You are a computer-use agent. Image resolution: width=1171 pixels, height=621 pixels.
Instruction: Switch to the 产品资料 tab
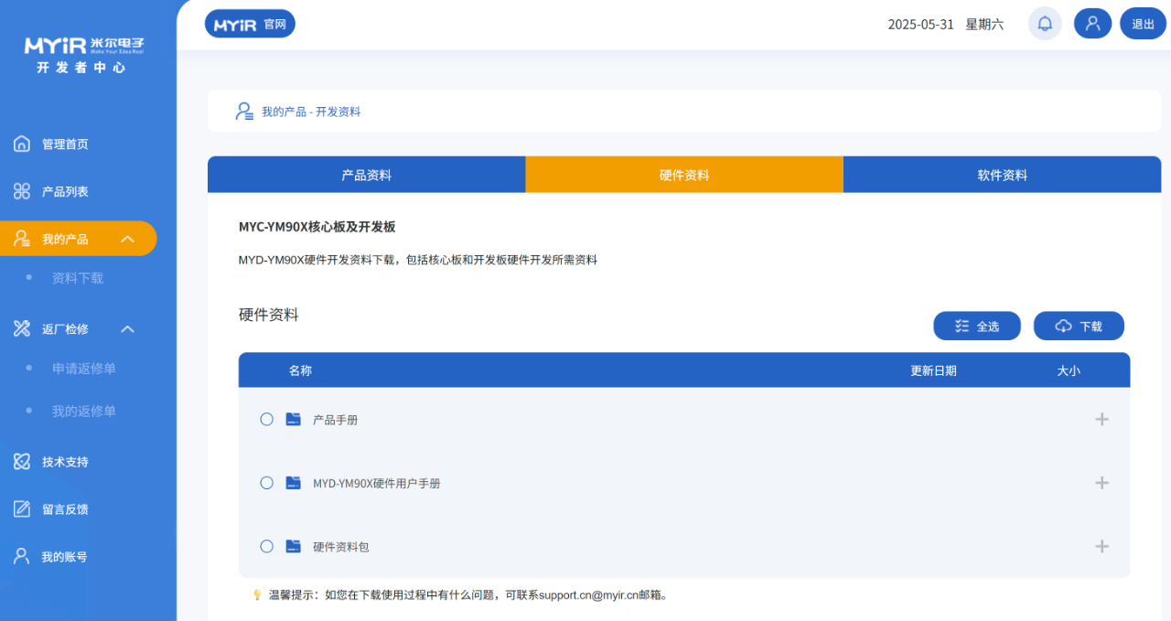click(x=366, y=175)
